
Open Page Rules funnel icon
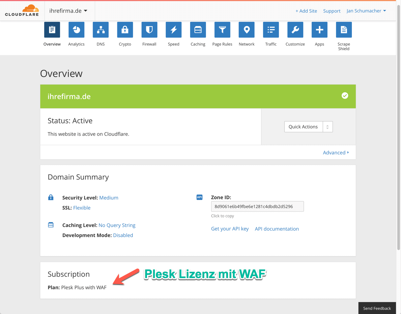tap(222, 30)
